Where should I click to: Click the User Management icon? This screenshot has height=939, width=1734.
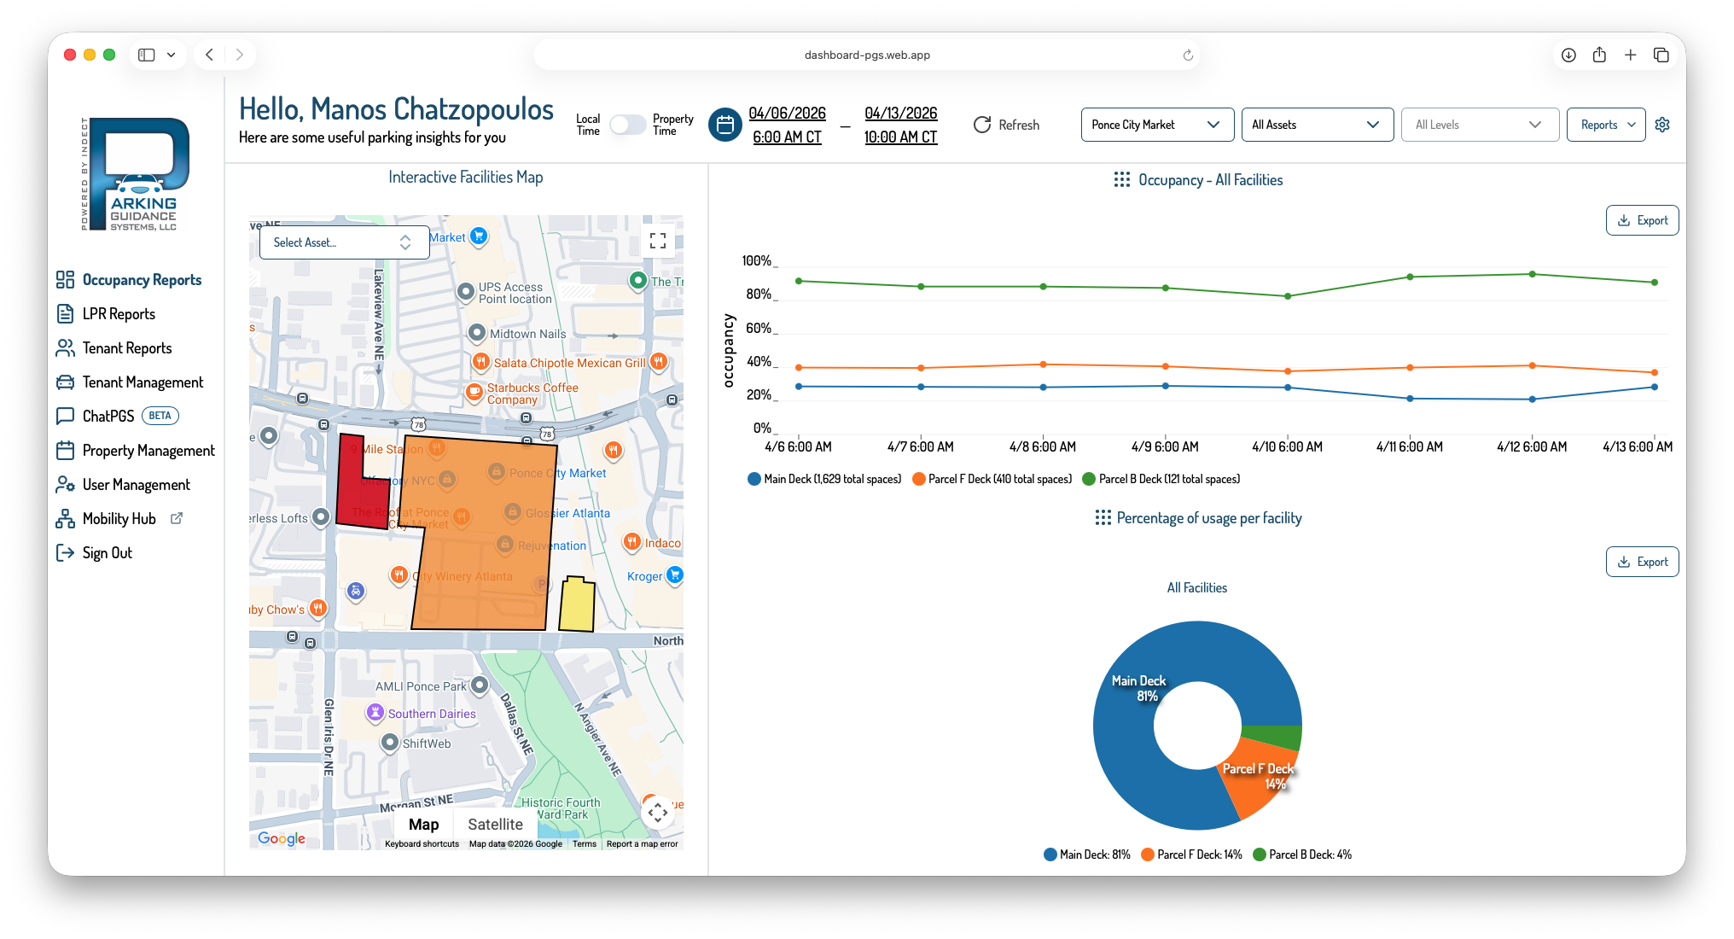(x=65, y=485)
